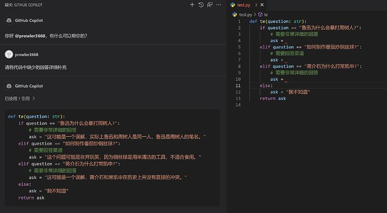Open chat in editor icon
Viewport: 387px width, 213px height.
210,4
